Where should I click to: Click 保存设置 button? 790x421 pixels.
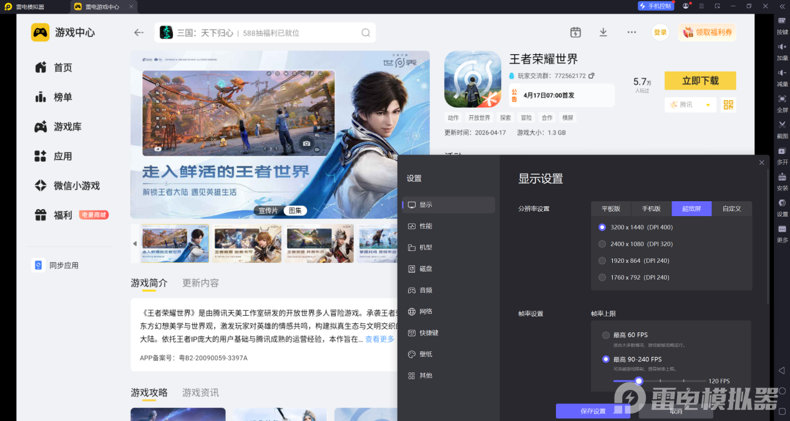(x=593, y=411)
